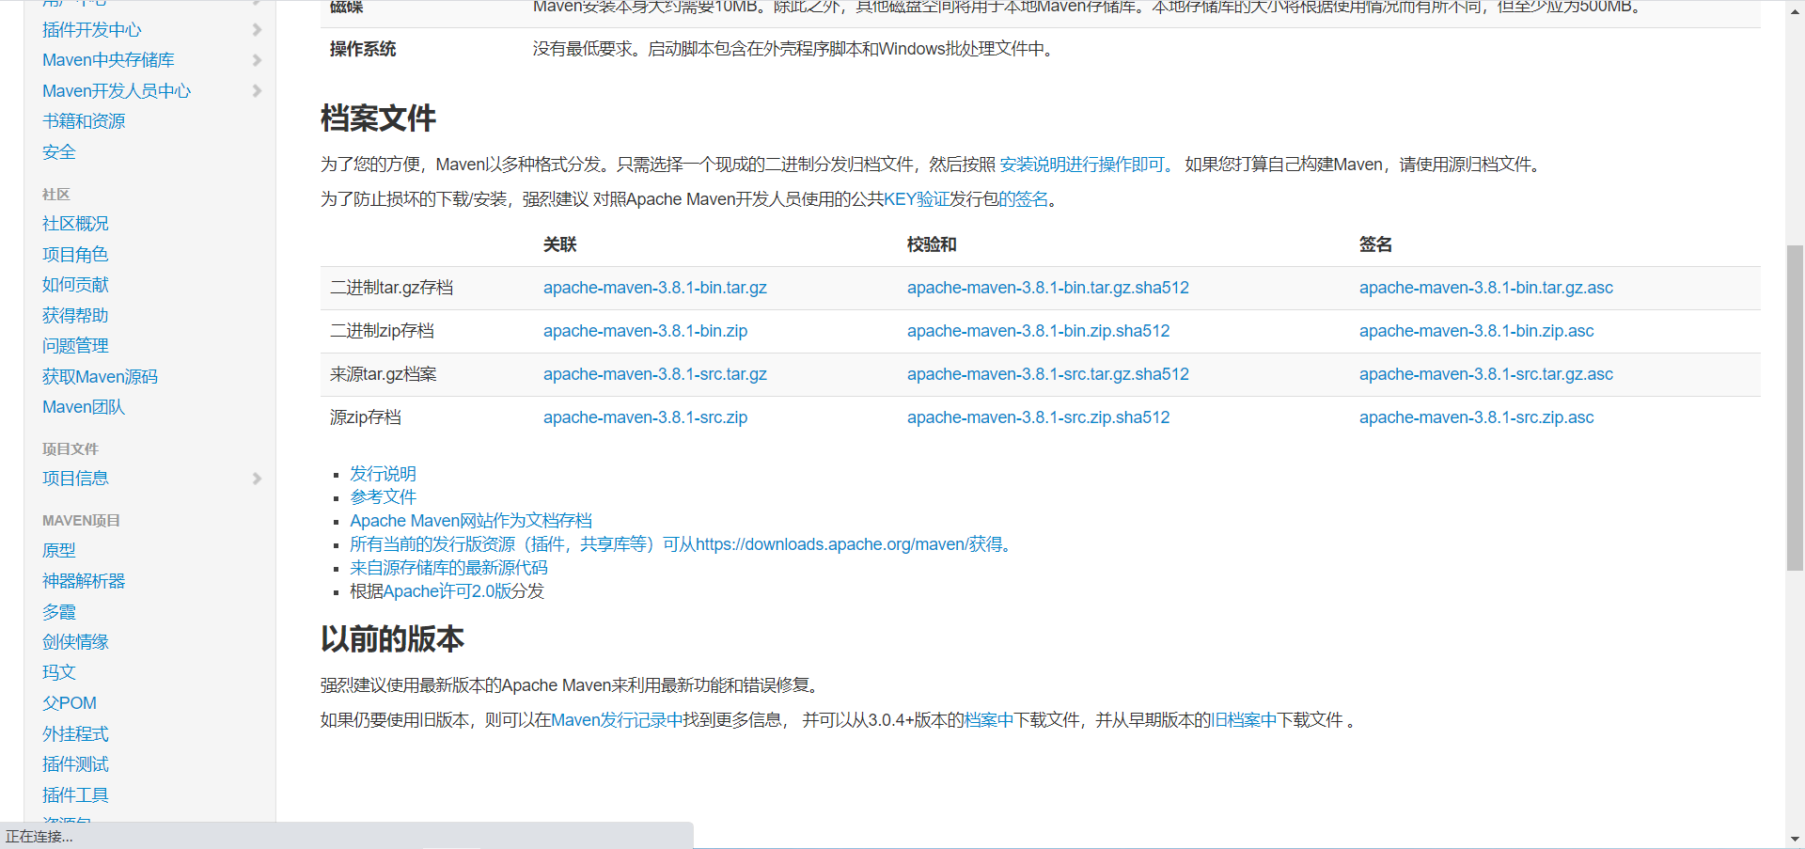Open Maven开发人员中心 sidebar link
Viewport: 1805px width, 849px height.
(117, 91)
